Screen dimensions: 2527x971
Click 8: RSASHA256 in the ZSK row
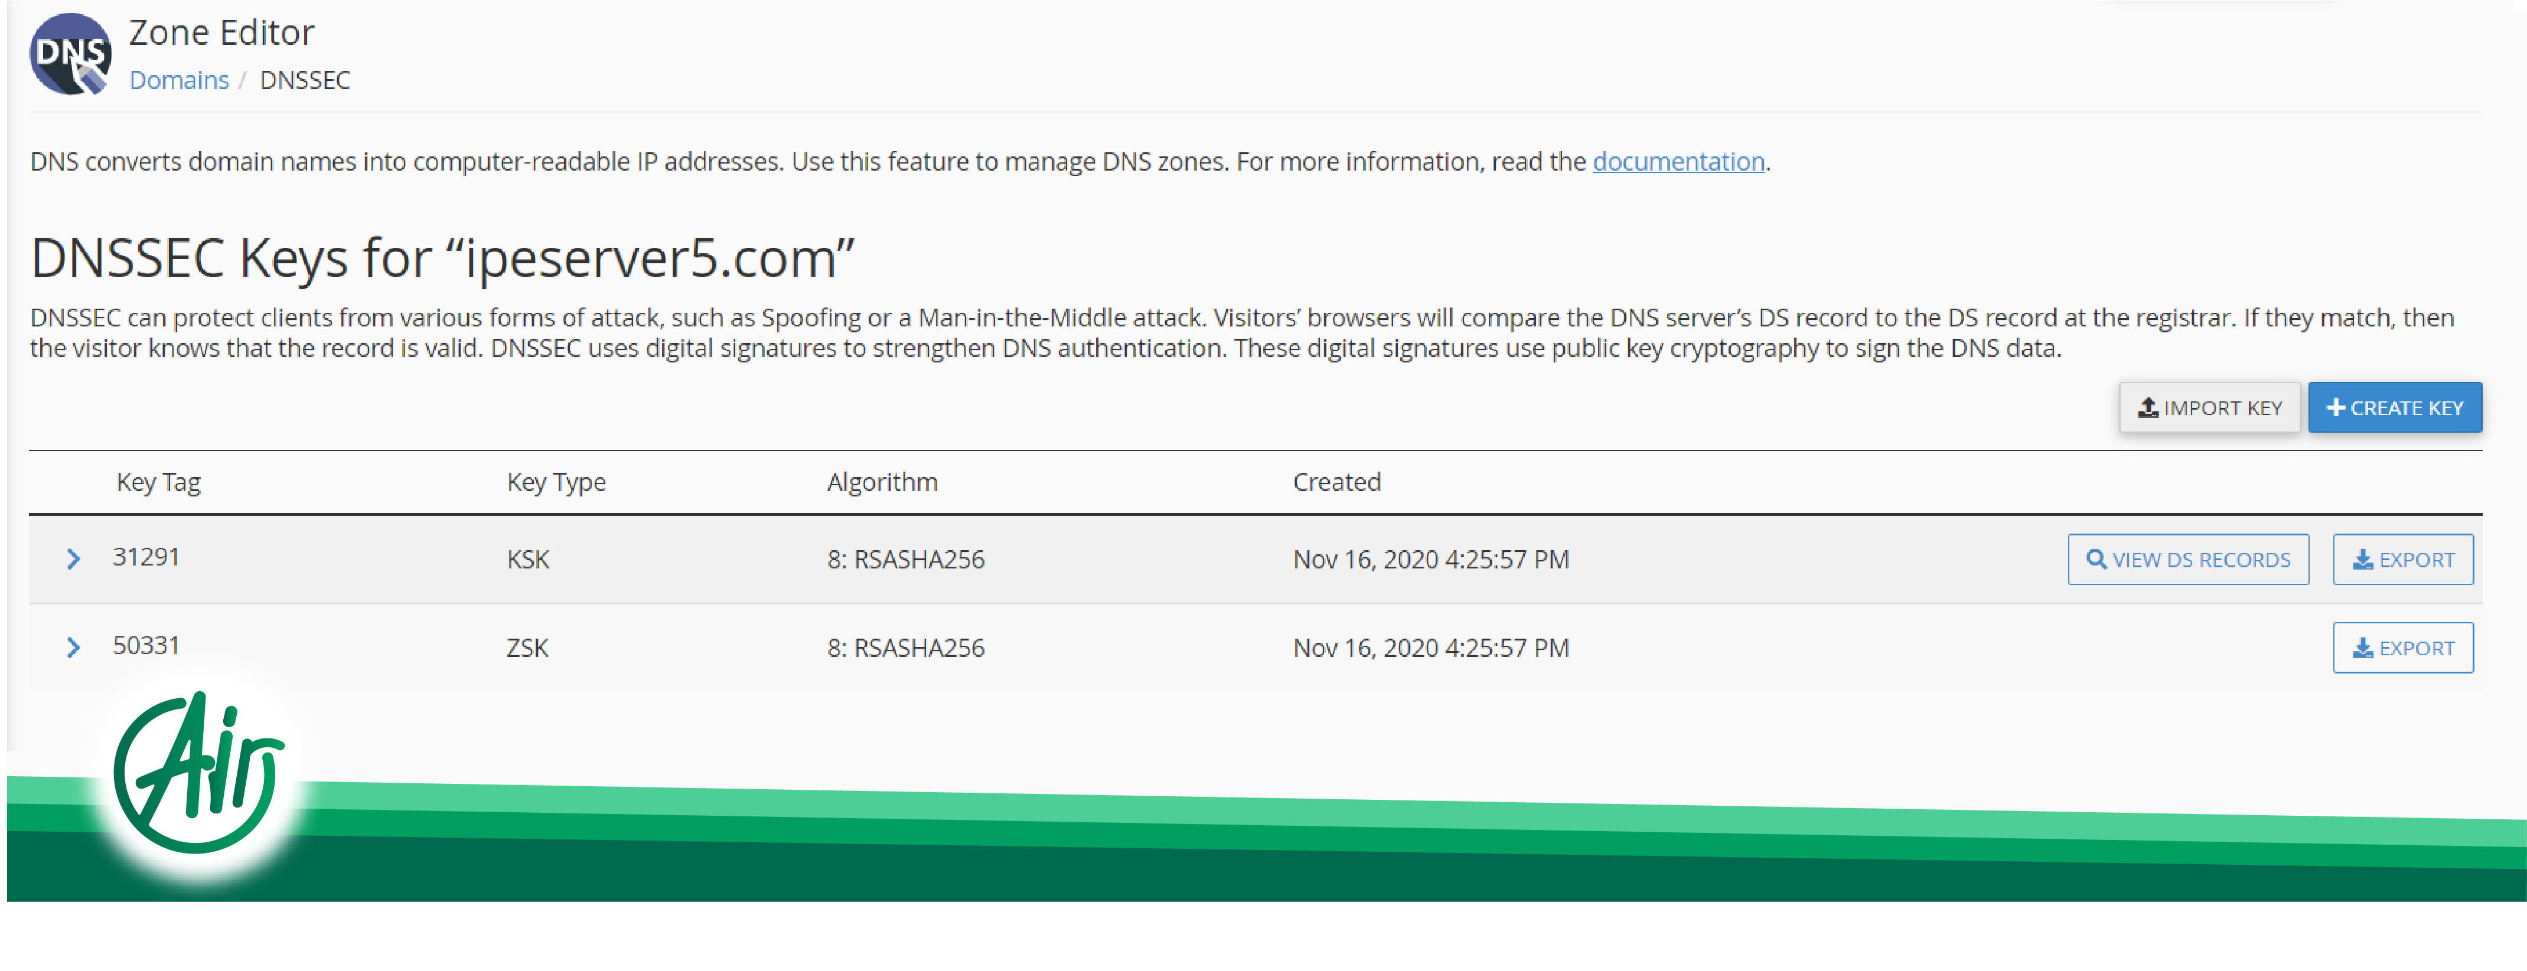(905, 648)
